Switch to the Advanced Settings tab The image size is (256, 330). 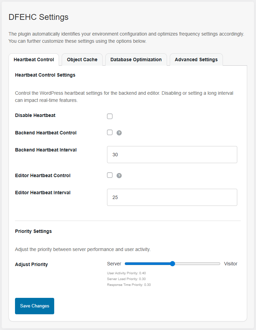pyautogui.click(x=196, y=60)
